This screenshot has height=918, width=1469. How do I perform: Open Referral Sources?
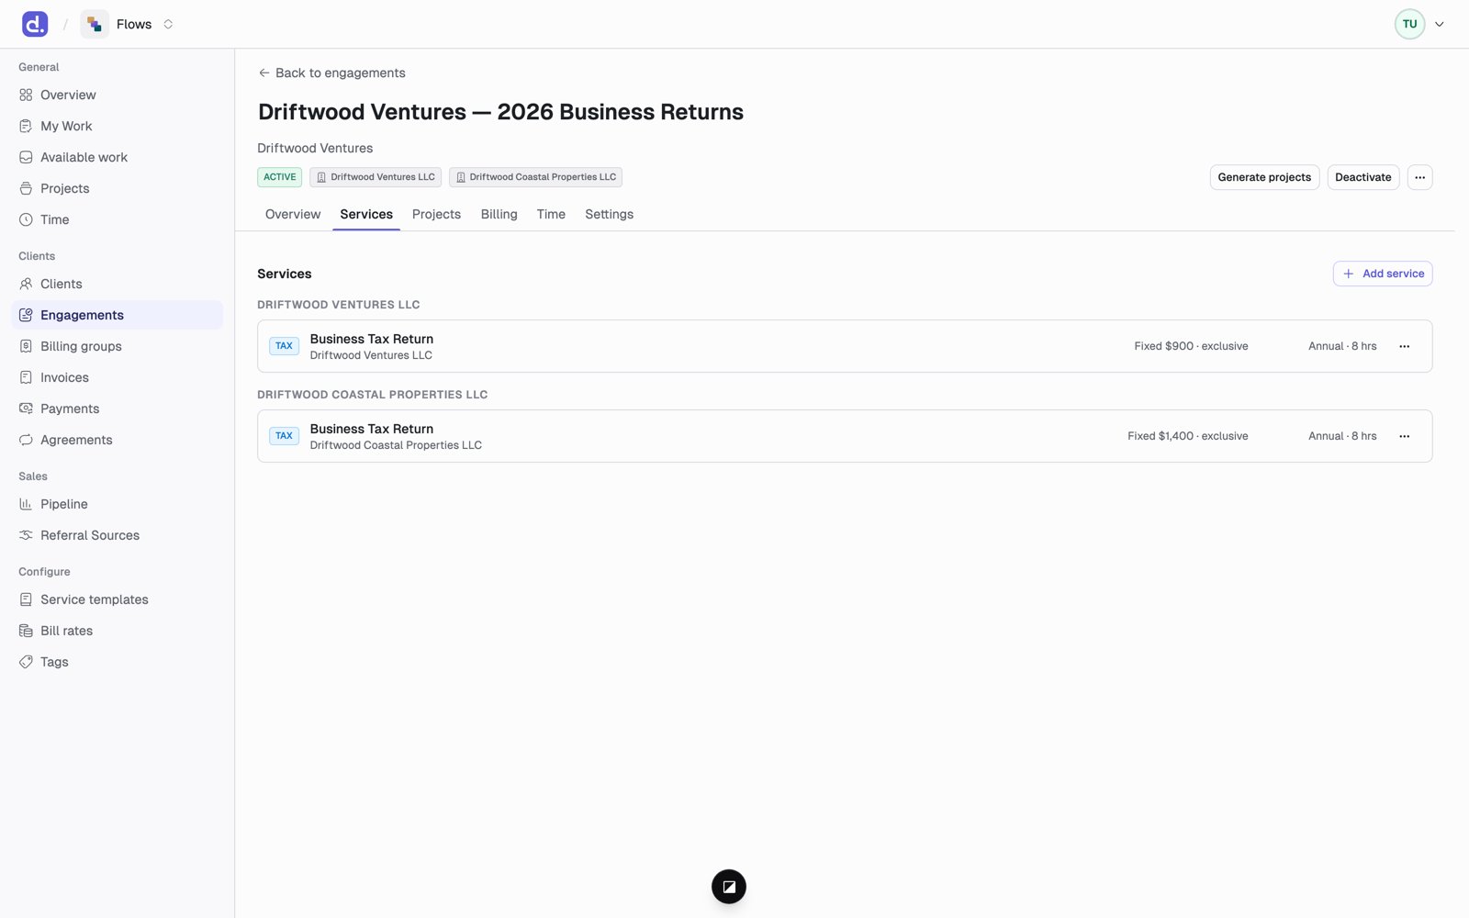[117, 535]
